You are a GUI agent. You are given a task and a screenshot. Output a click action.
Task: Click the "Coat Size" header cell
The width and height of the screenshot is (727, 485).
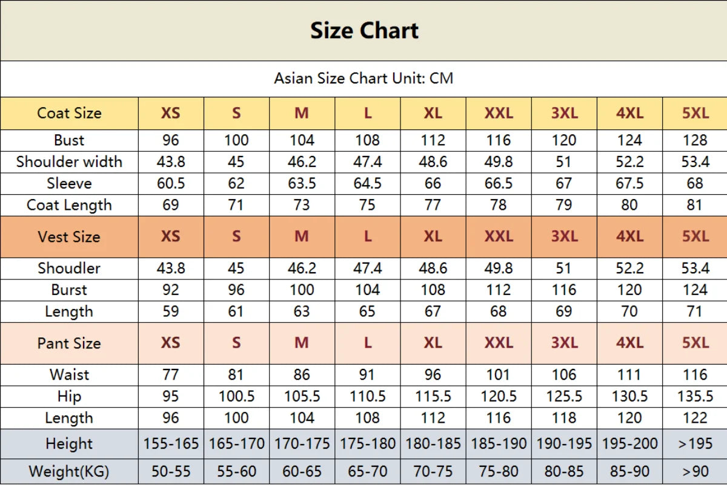click(x=69, y=113)
